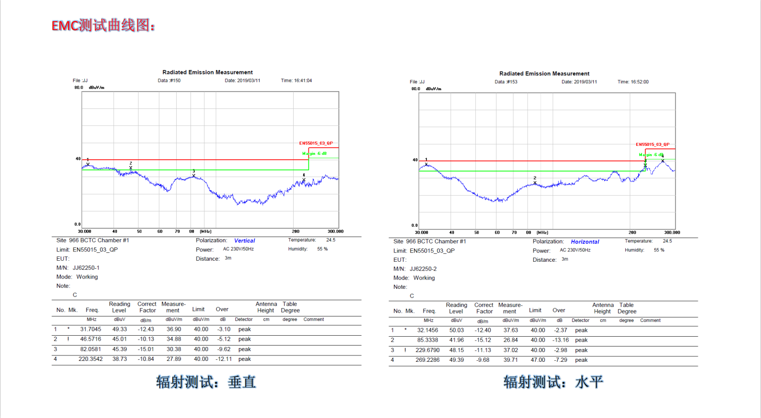Click the 辐射测试：水平 caption
The image size is (761, 418).
(553, 382)
